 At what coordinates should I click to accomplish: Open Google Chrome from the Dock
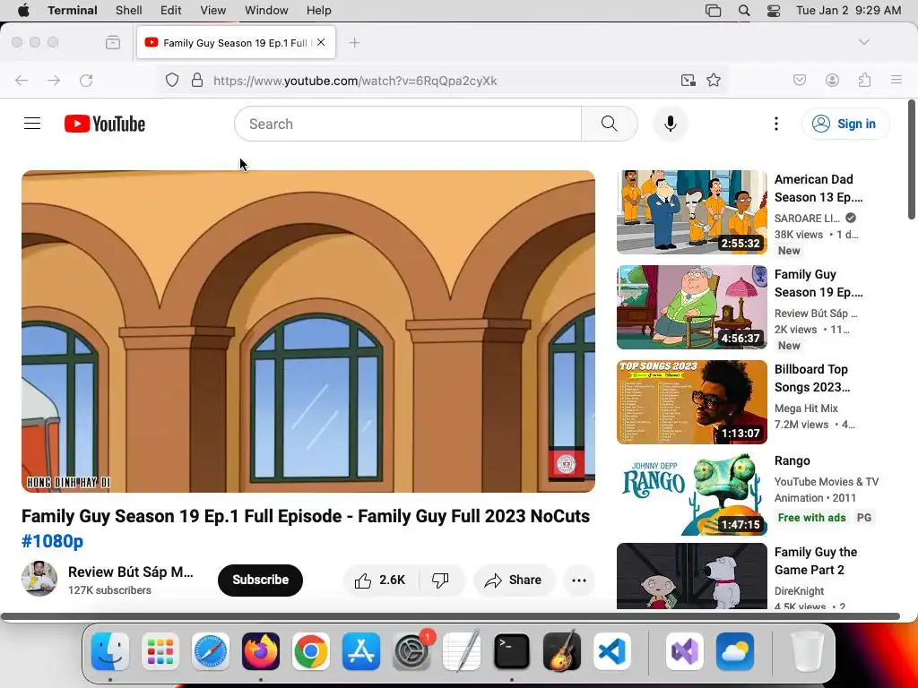(311, 652)
